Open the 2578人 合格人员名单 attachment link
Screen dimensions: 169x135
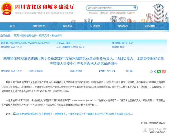pyautogui.click(x=74, y=114)
